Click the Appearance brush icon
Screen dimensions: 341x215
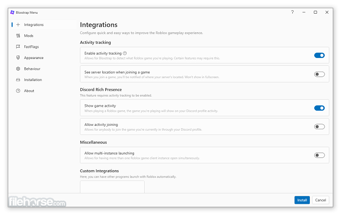coord(18,58)
